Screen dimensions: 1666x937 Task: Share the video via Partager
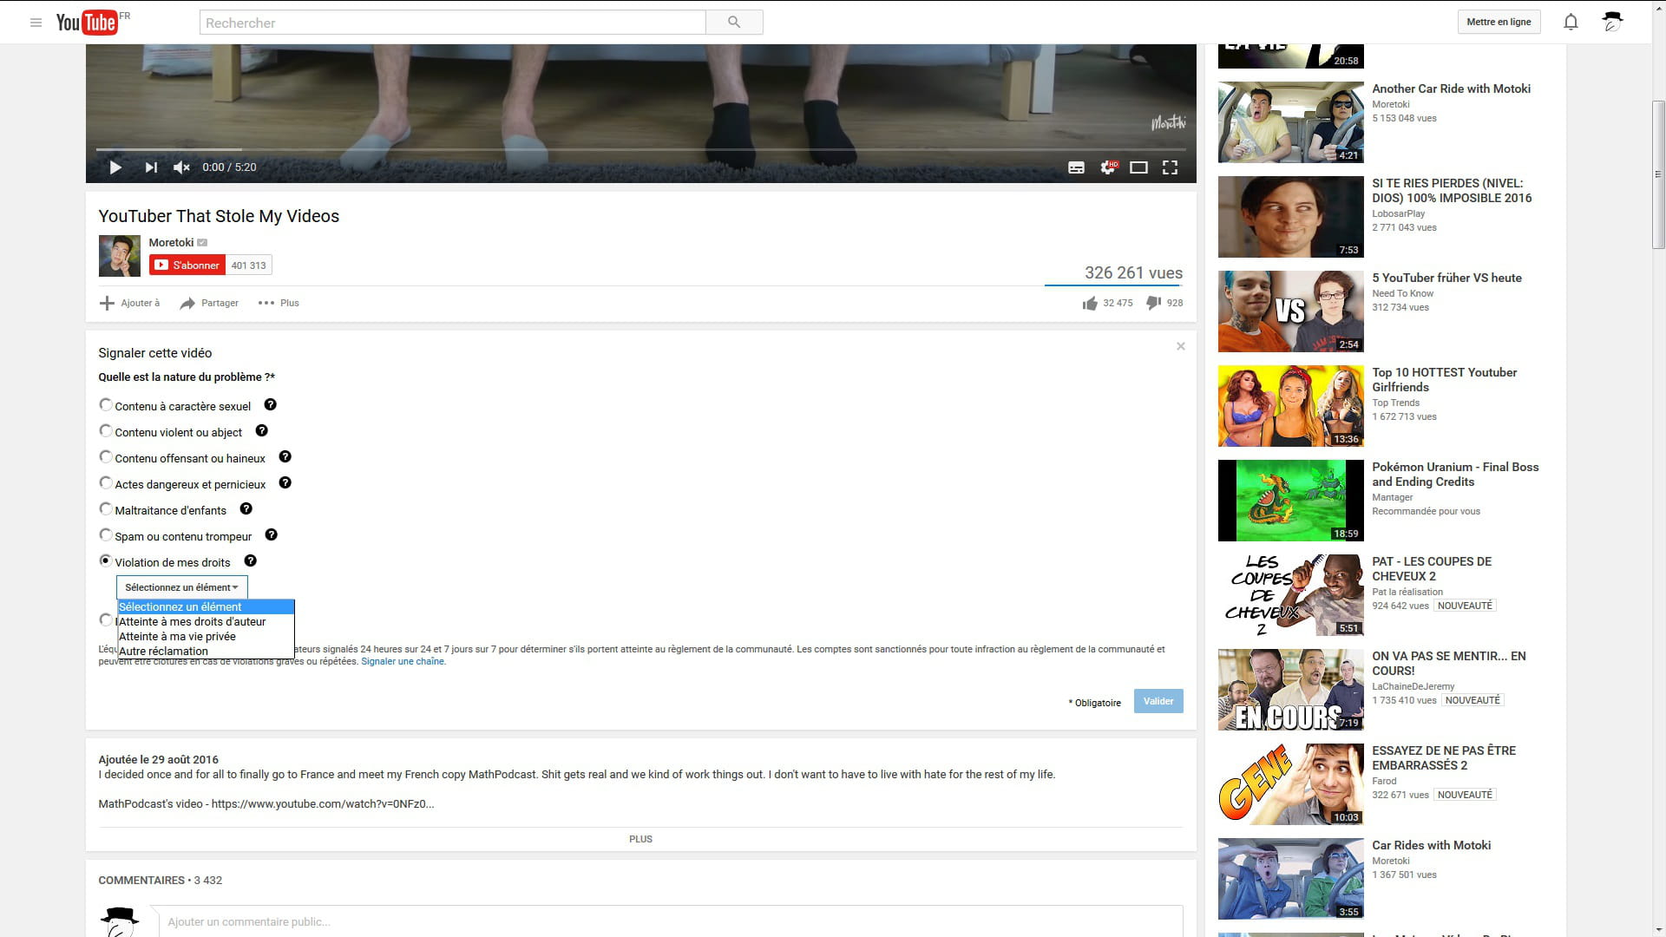209,303
